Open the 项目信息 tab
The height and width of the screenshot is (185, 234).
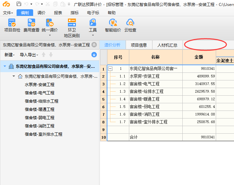[x=139, y=45]
